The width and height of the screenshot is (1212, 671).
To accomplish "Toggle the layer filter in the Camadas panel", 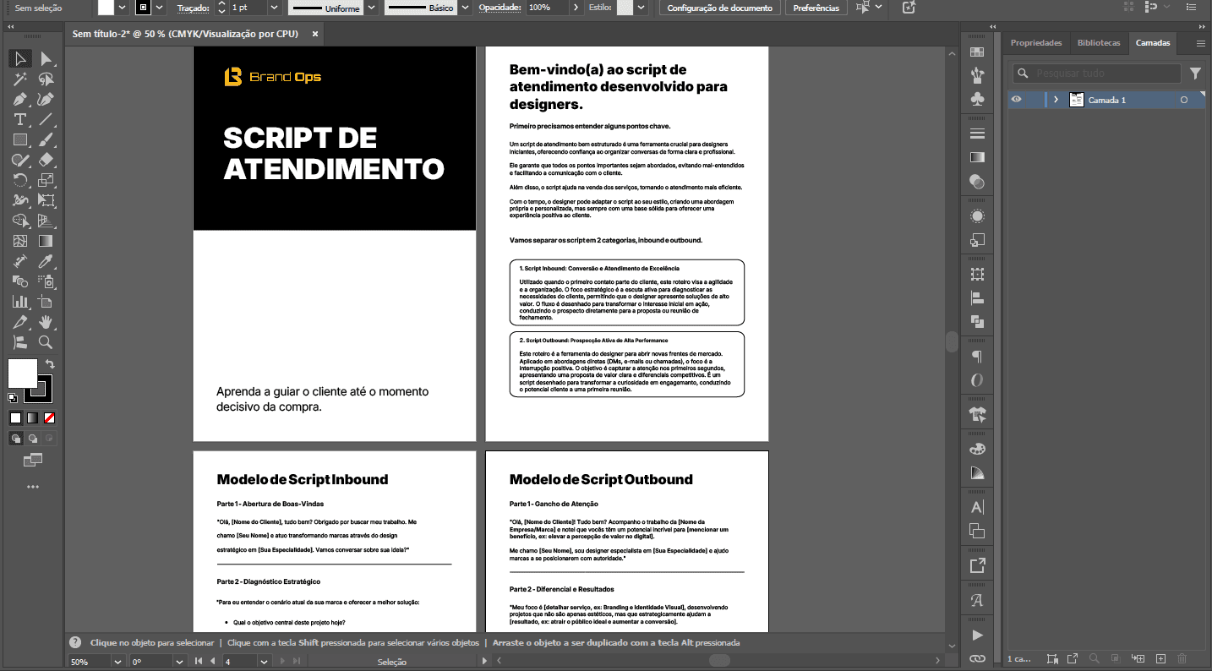I will [1195, 74].
